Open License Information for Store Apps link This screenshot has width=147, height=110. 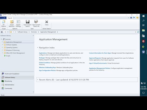[100, 53]
